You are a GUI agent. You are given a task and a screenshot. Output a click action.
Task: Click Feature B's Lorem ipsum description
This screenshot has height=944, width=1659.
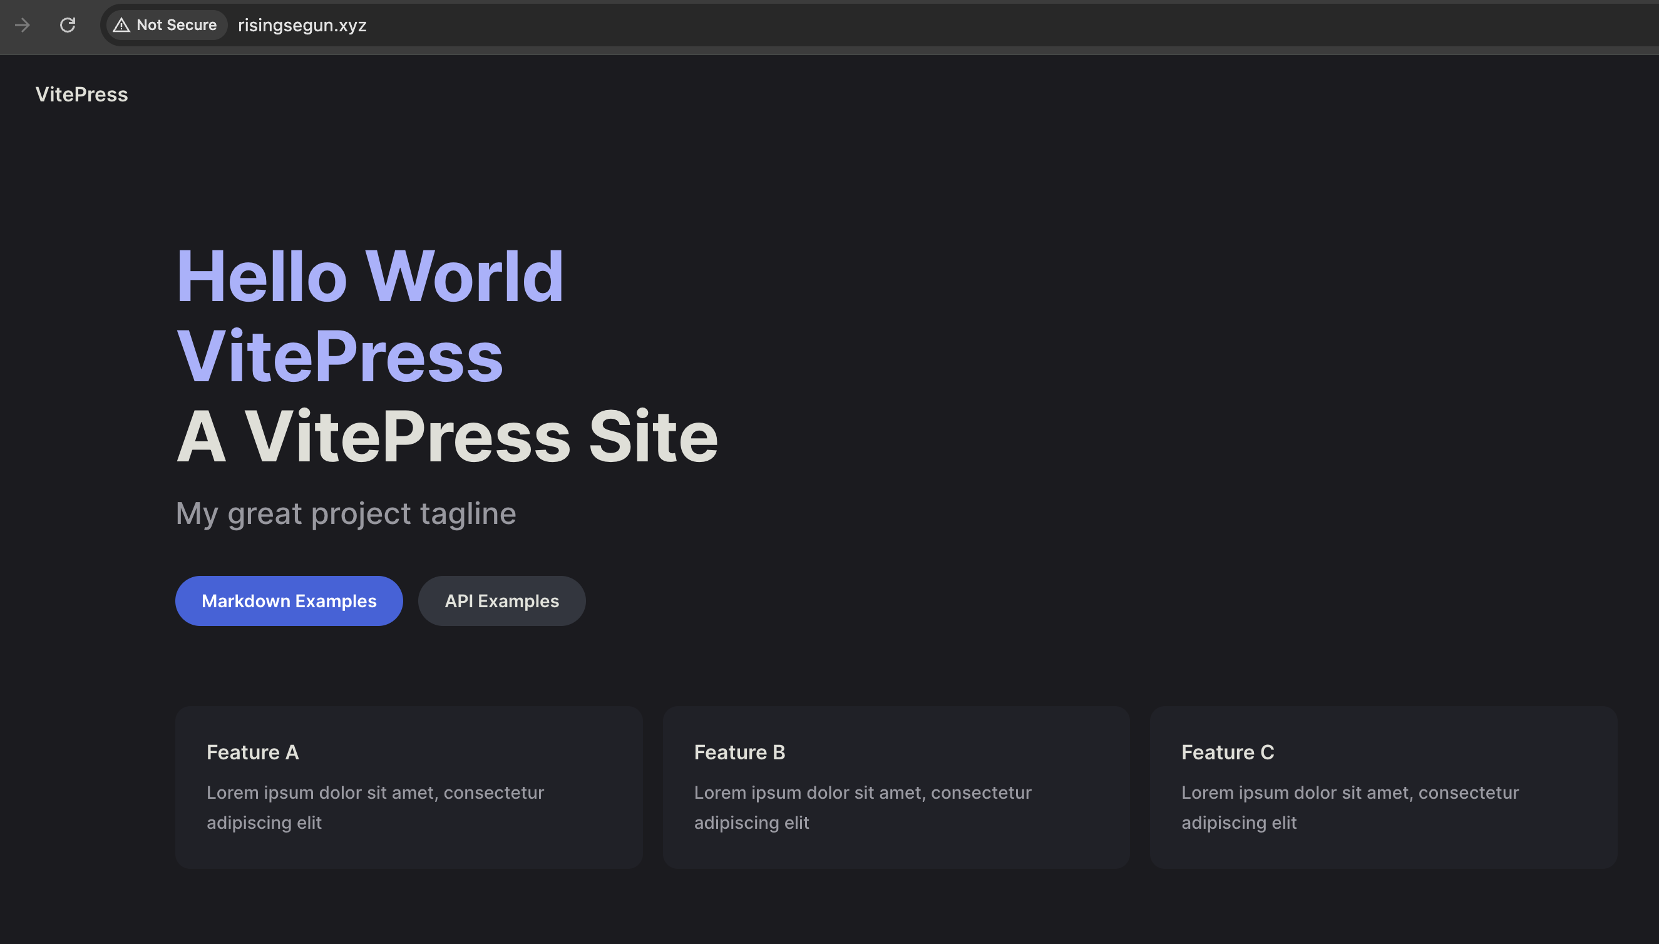(x=862, y=807)
